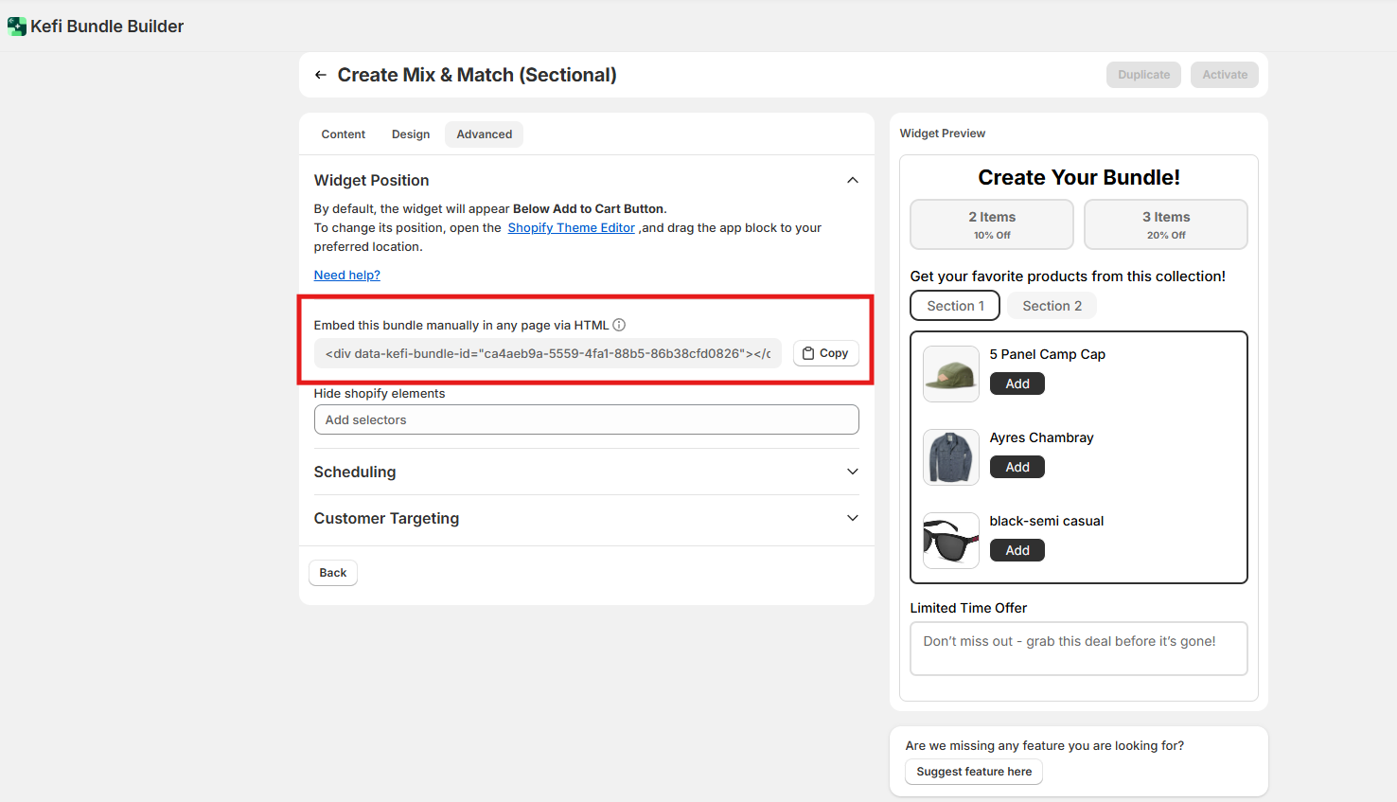The width and height of the screenshot is (1397, 802).
Task: Click the back arrow beside the page title
Action: pyautogui.click(x=321, y=75)
